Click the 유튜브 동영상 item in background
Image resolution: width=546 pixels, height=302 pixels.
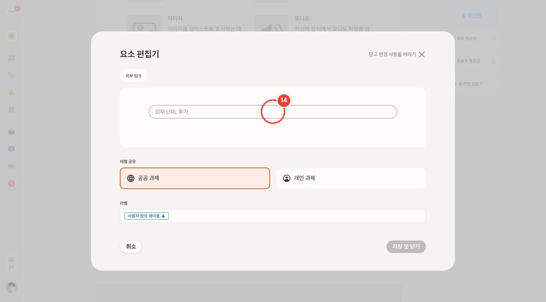tap(469, 61)
